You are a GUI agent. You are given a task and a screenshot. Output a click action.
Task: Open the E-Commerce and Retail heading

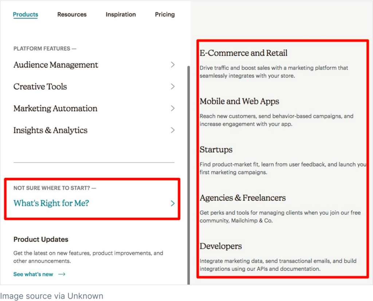pos(243,53)
